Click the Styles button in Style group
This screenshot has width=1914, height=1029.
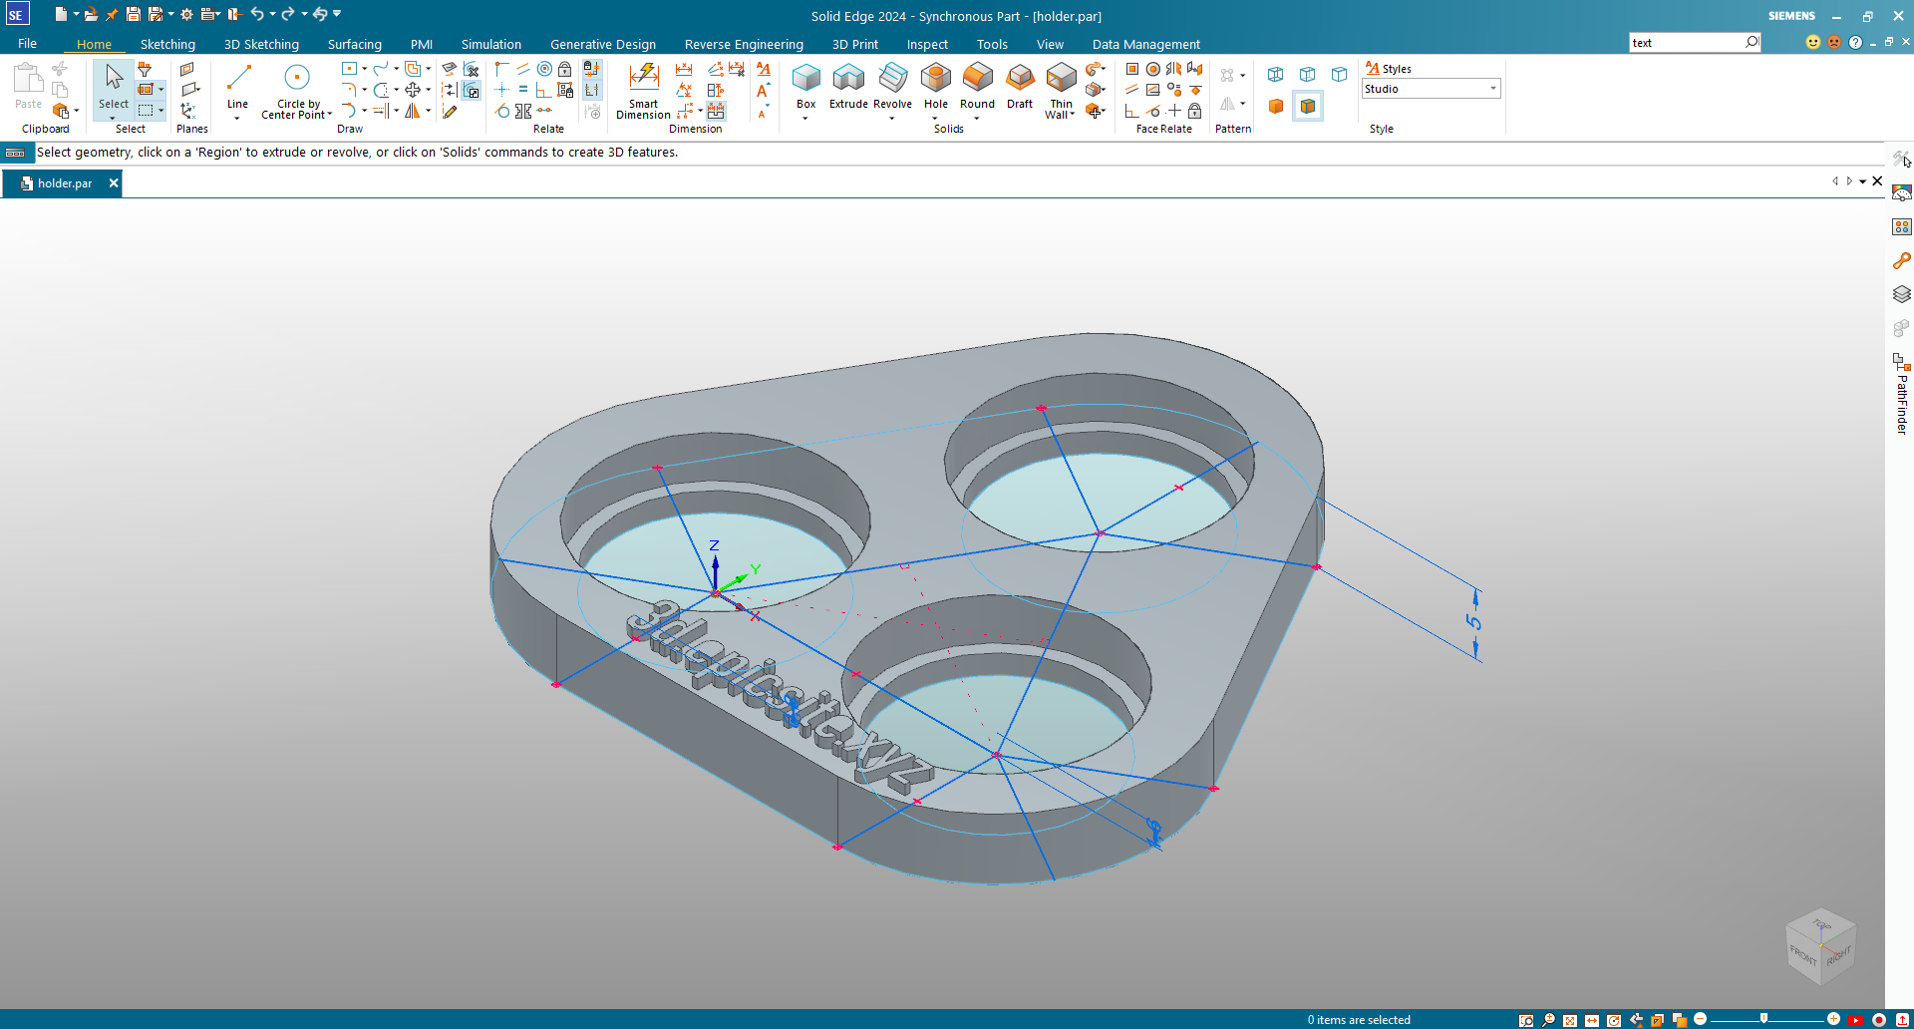[x=1389, y=69]
